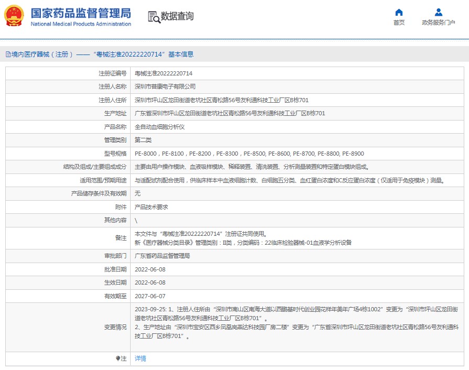The image size is (469, 370).
Task: Click the 生效日期 label
Action: (115, 282)
